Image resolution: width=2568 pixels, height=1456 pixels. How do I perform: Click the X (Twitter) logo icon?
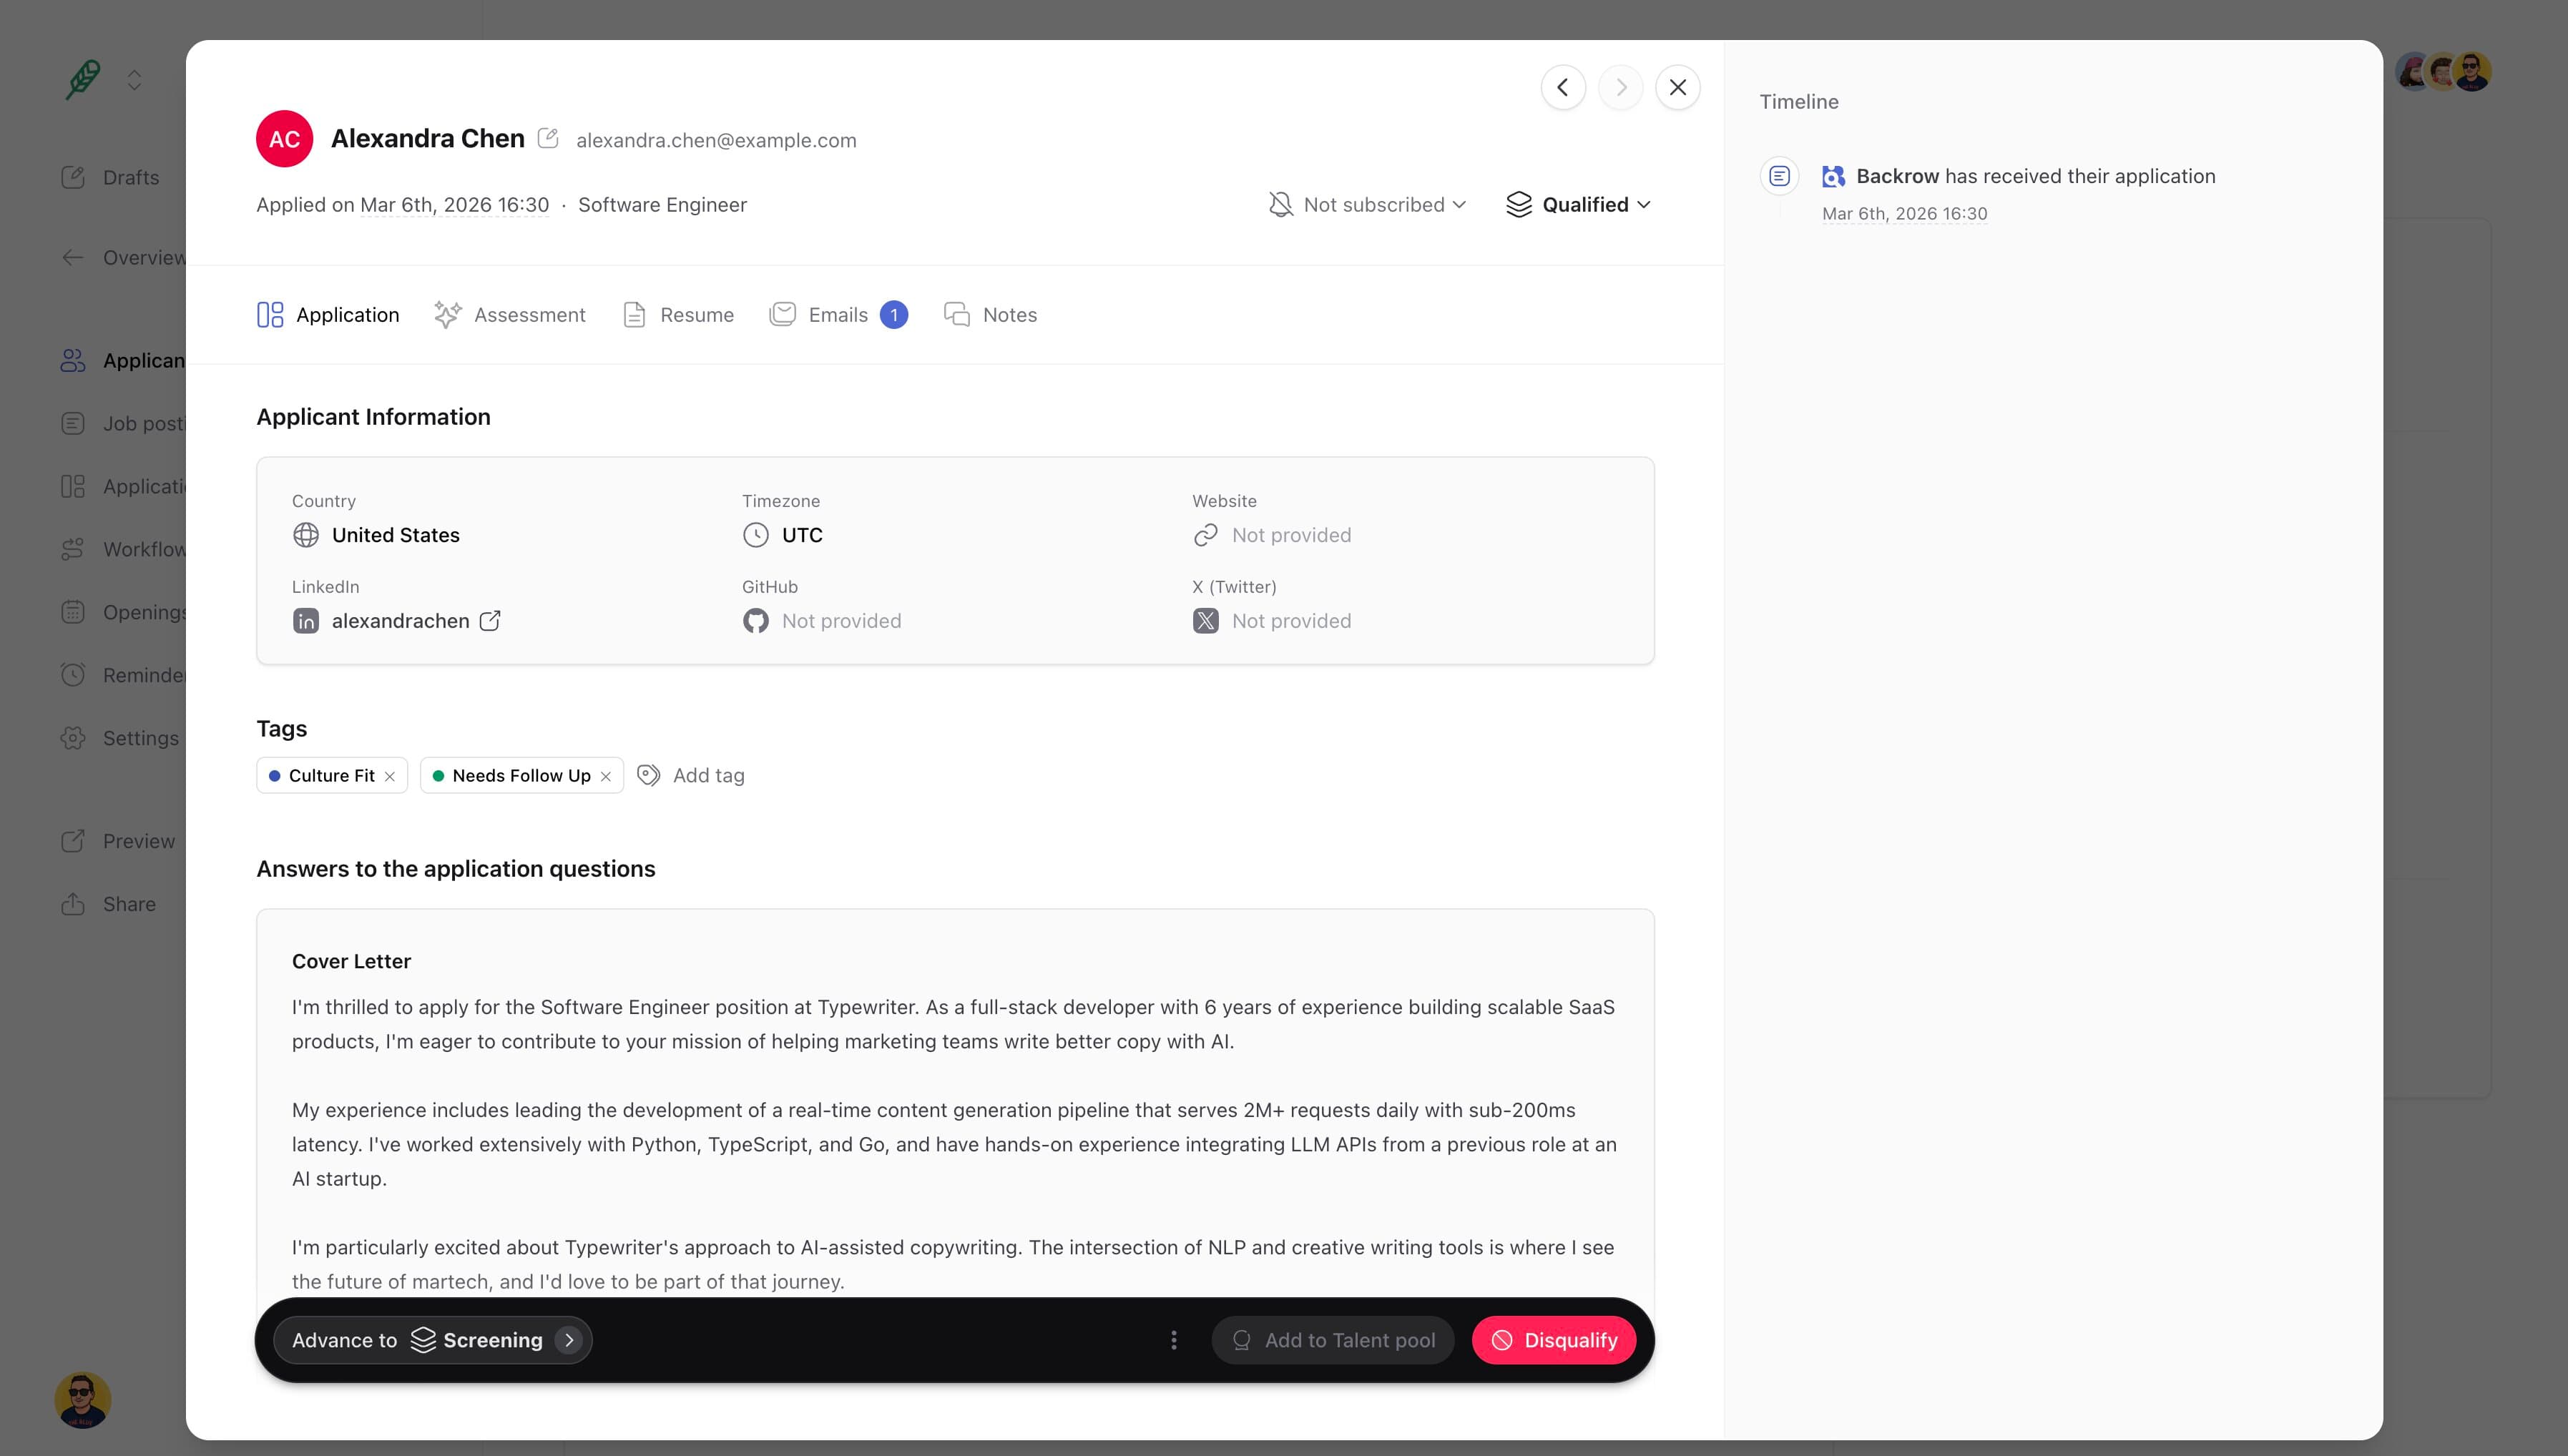point(1206,621)
